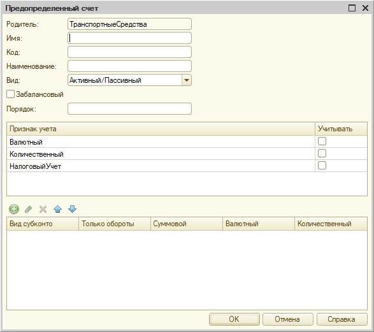Image resolution: width=374 pixels, height=332 pixels.
Task: Add a new subconto type with green plus icon
Action: coord(14,209)
